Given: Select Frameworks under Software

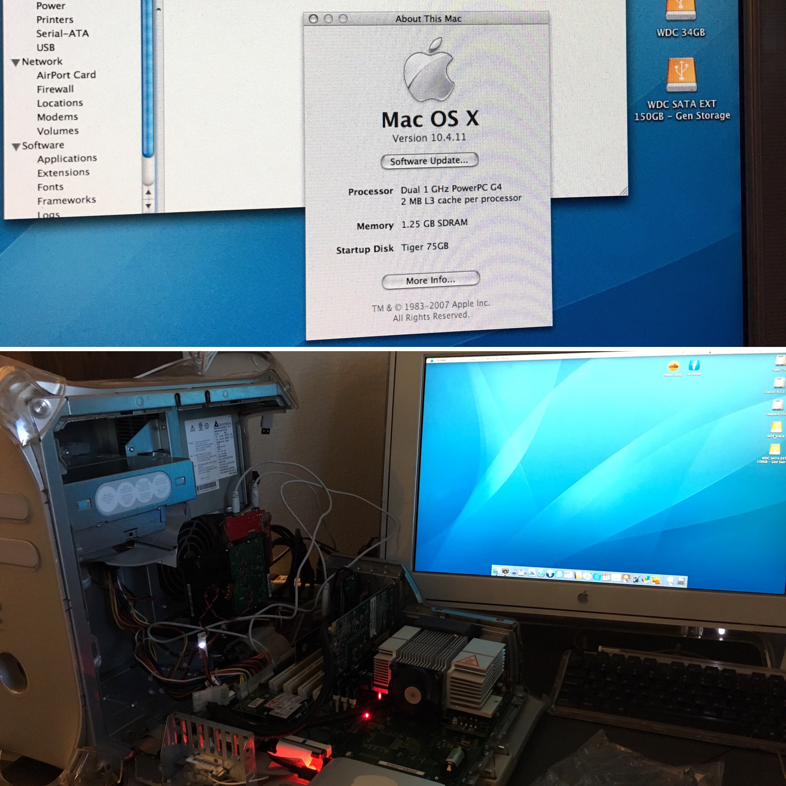Looking at the screenshot, I should click(67, 200).
